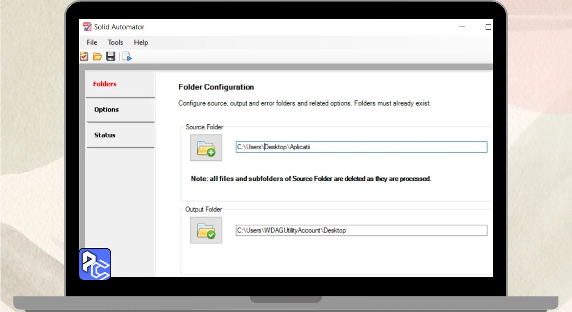Click the Folder Configuration heading

(x=216, y=87)
